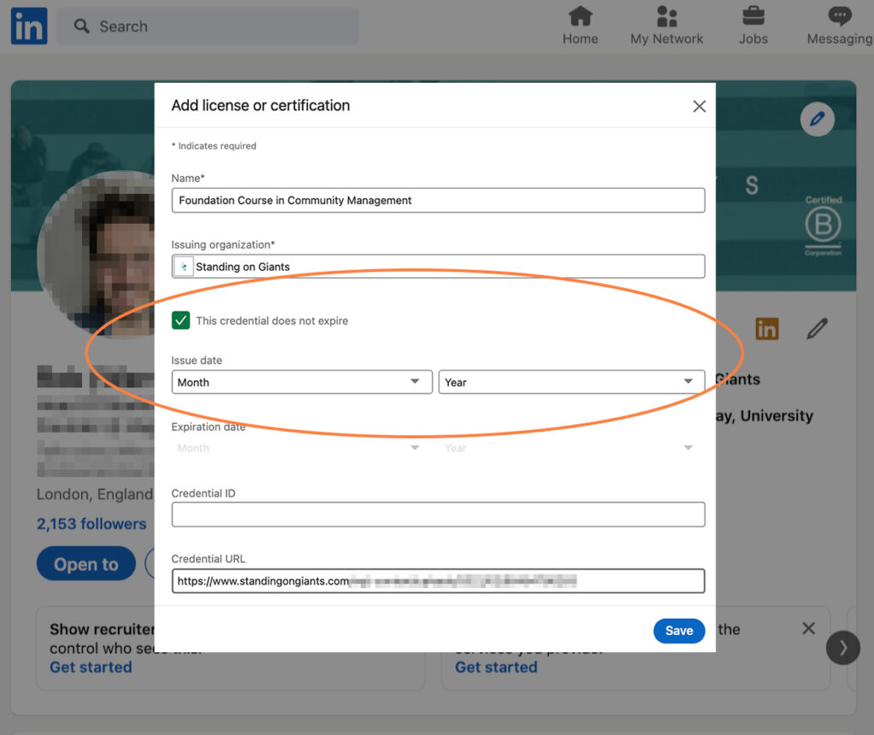Dismiss the services suggestion card
Image resolution: width=874 pixels, height=735 pixels.
(x=808, y=628)
